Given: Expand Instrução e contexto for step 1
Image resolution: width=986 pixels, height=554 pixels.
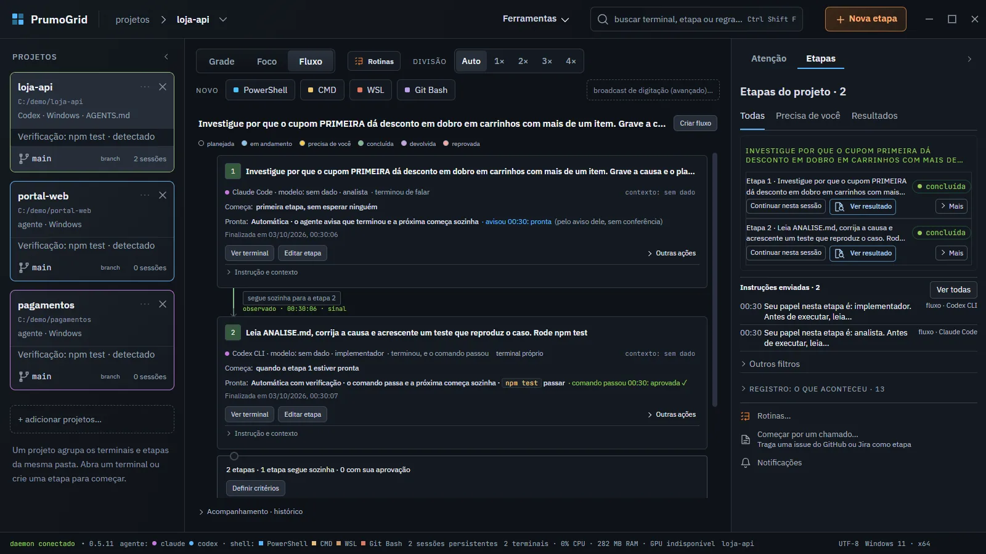Looking at the screenshot, I should point(262,272).
